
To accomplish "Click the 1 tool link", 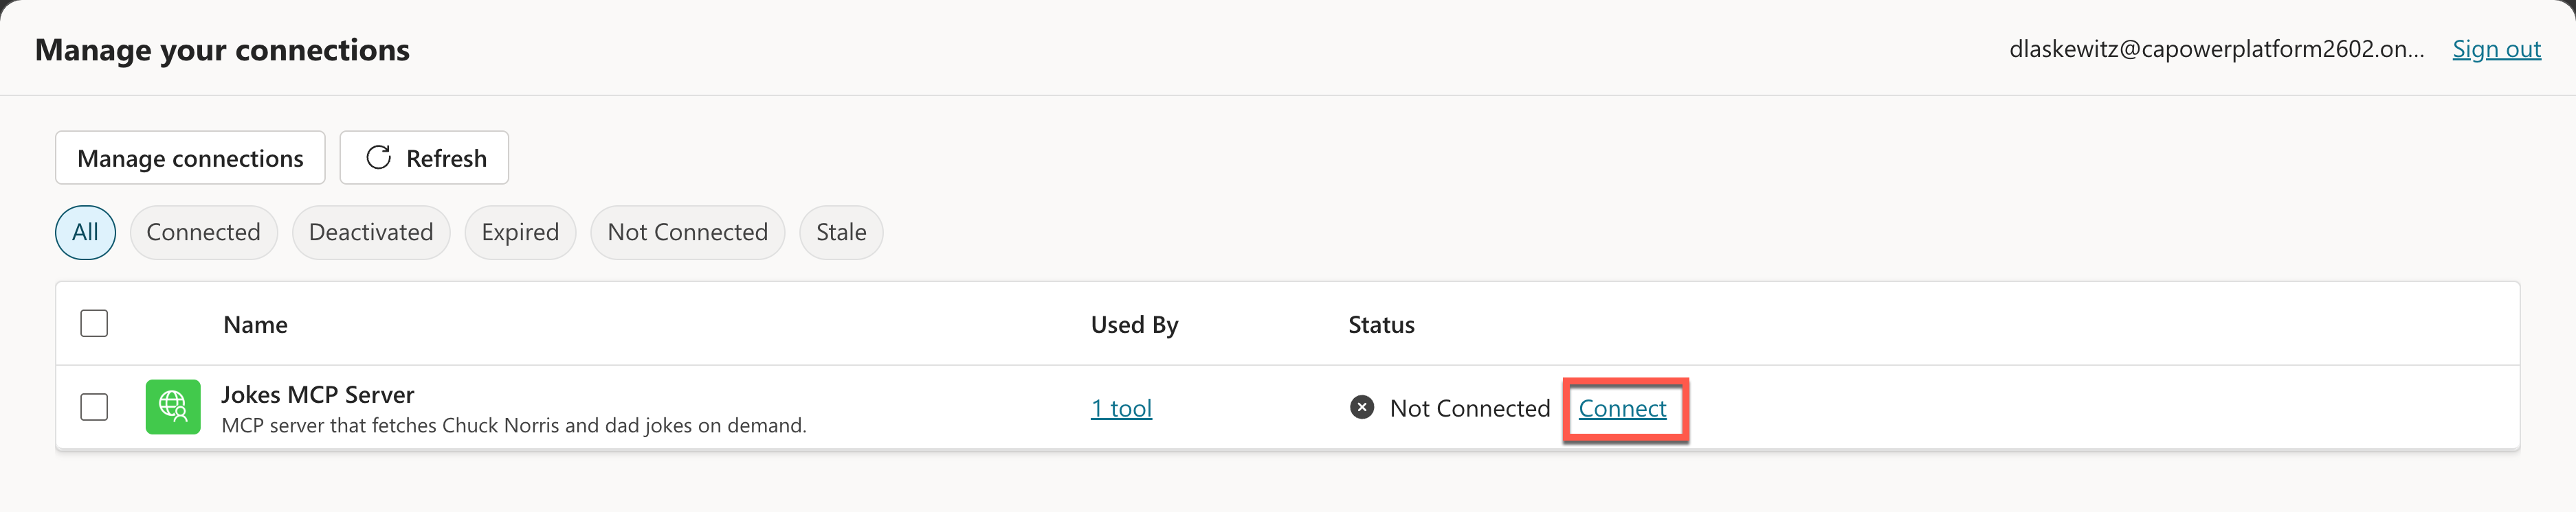I will (1121, 407).
